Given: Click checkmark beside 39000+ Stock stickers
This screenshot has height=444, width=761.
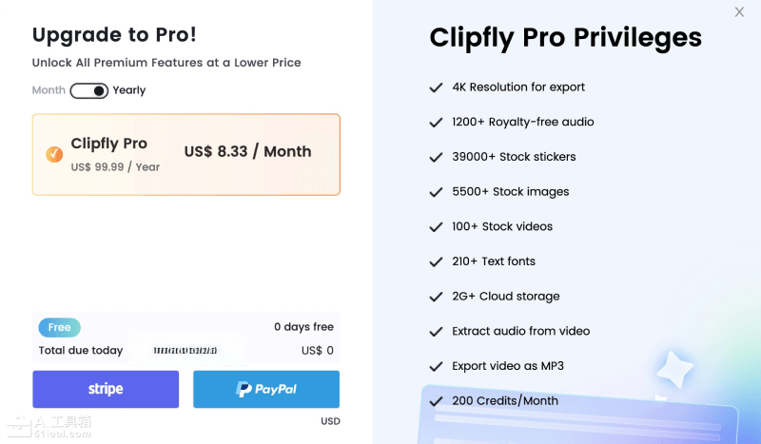Looking at the screenshot, I should click(x=436, y=157).
